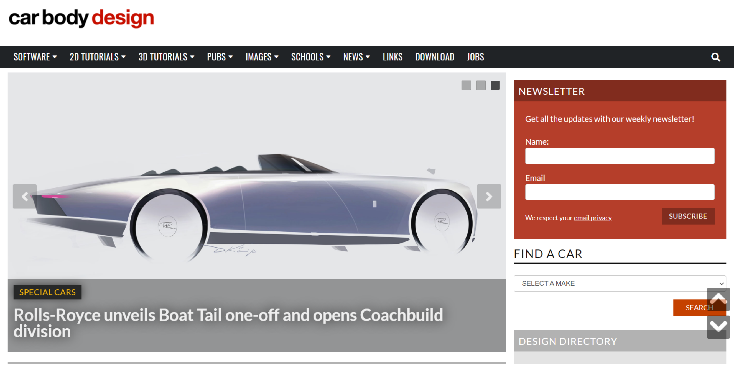Click the scroll-up chevron button
734x371 pixels.
coord(718,299)
